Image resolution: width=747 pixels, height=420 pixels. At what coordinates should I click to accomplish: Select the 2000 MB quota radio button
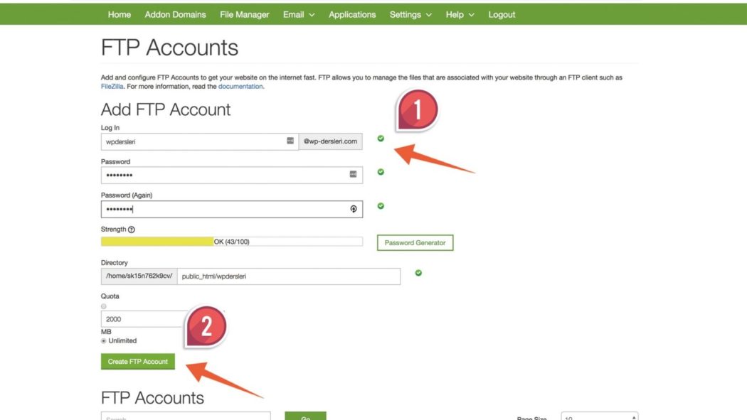coord(104,306)
